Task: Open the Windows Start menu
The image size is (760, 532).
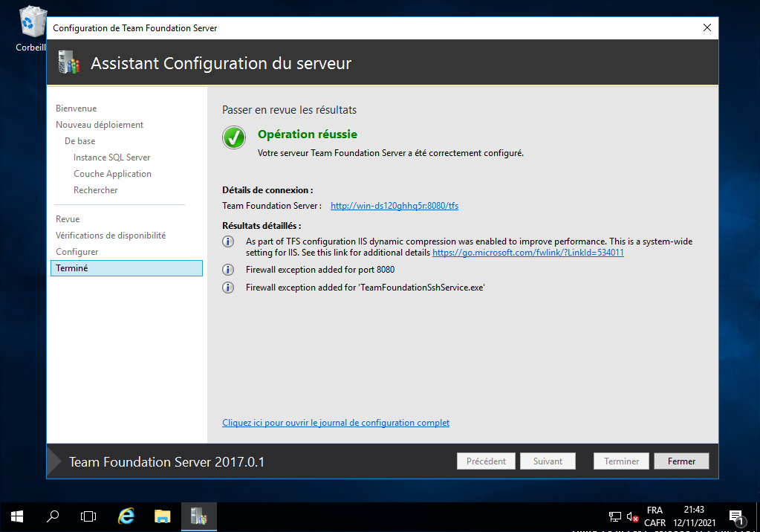Action: coord(17,516)
